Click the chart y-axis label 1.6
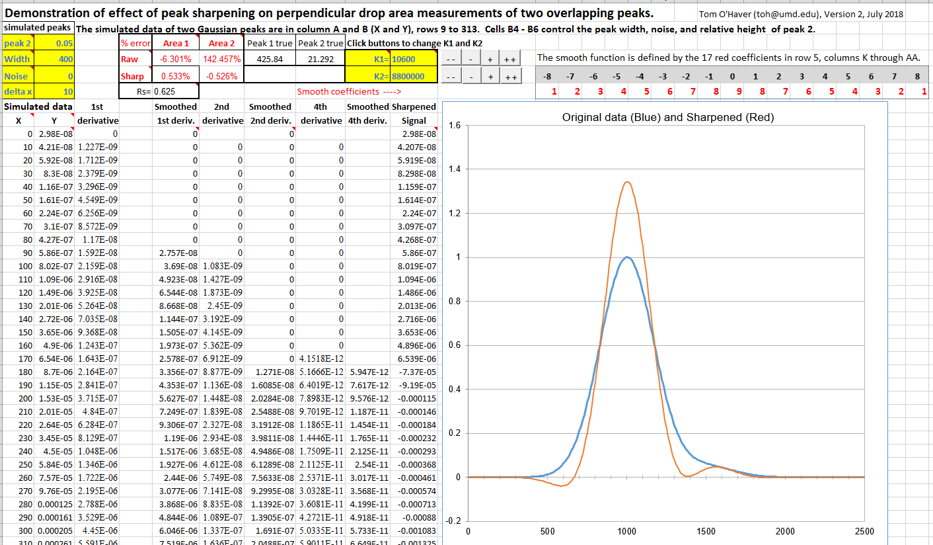Viewport: 933px width, 545px height. [x=454, y=125]
